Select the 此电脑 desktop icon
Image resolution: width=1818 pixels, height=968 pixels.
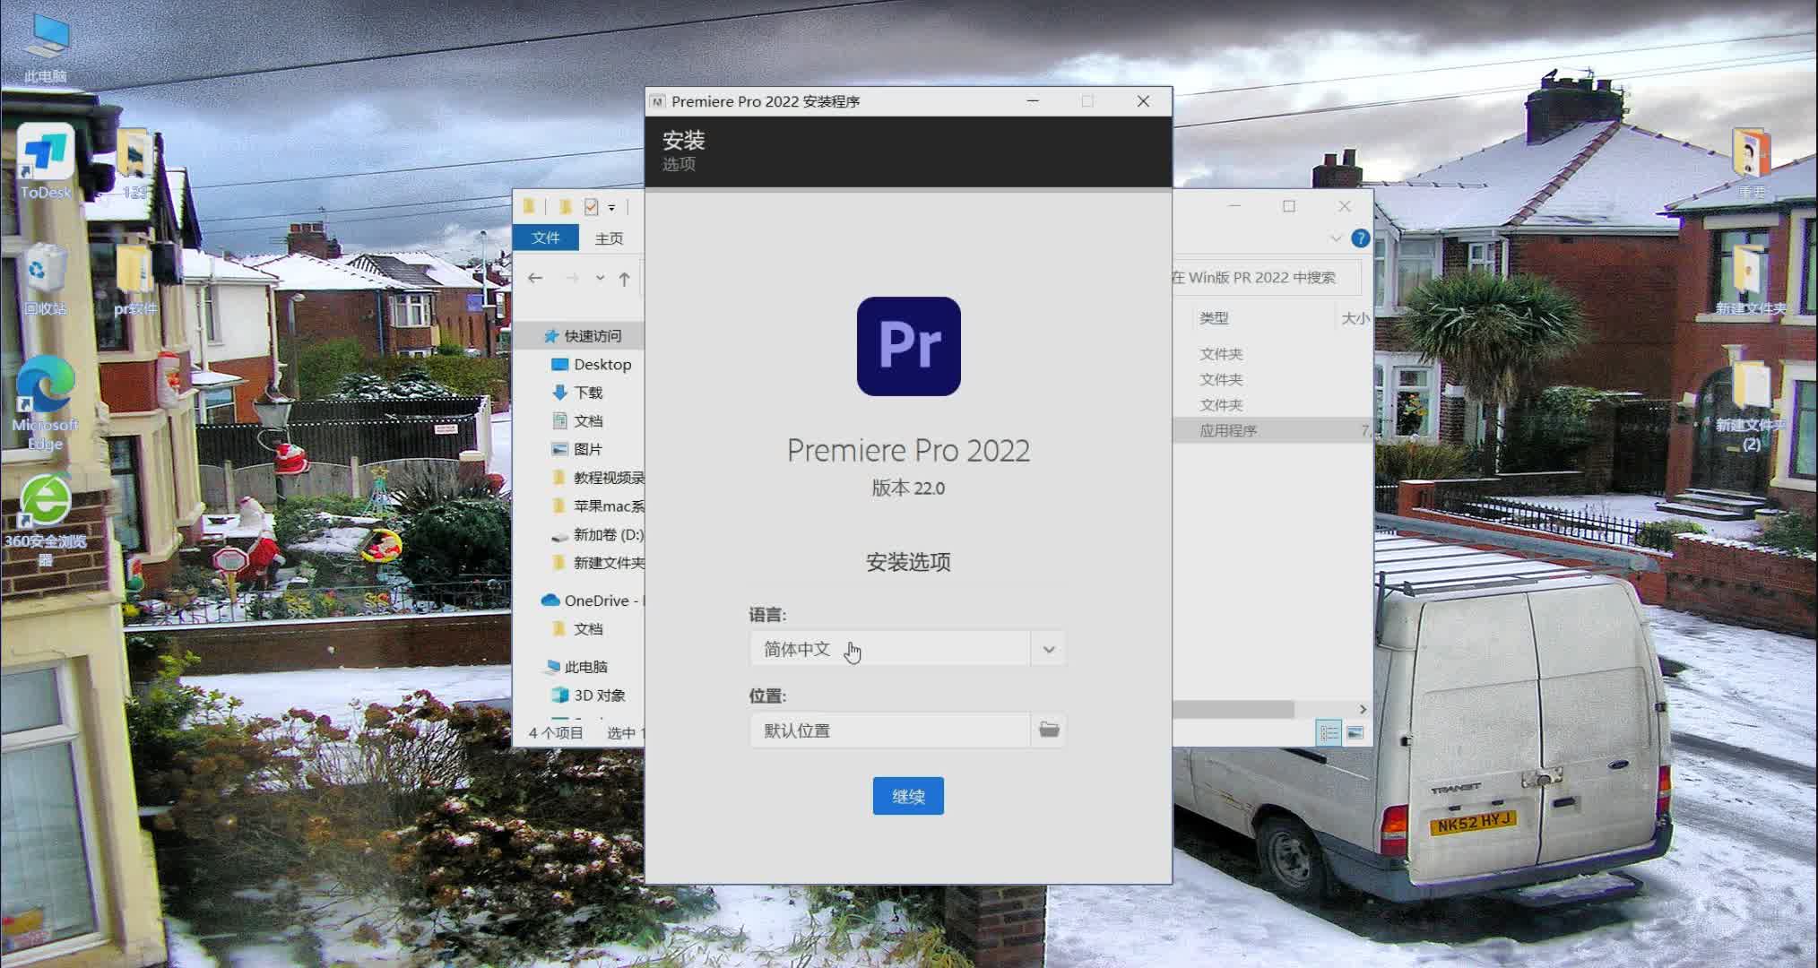click(x=46, y=48)
